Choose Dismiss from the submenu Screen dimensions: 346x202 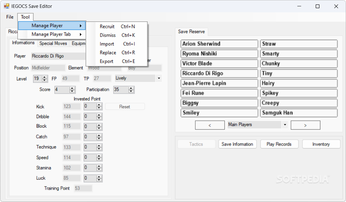click(117, 35)
